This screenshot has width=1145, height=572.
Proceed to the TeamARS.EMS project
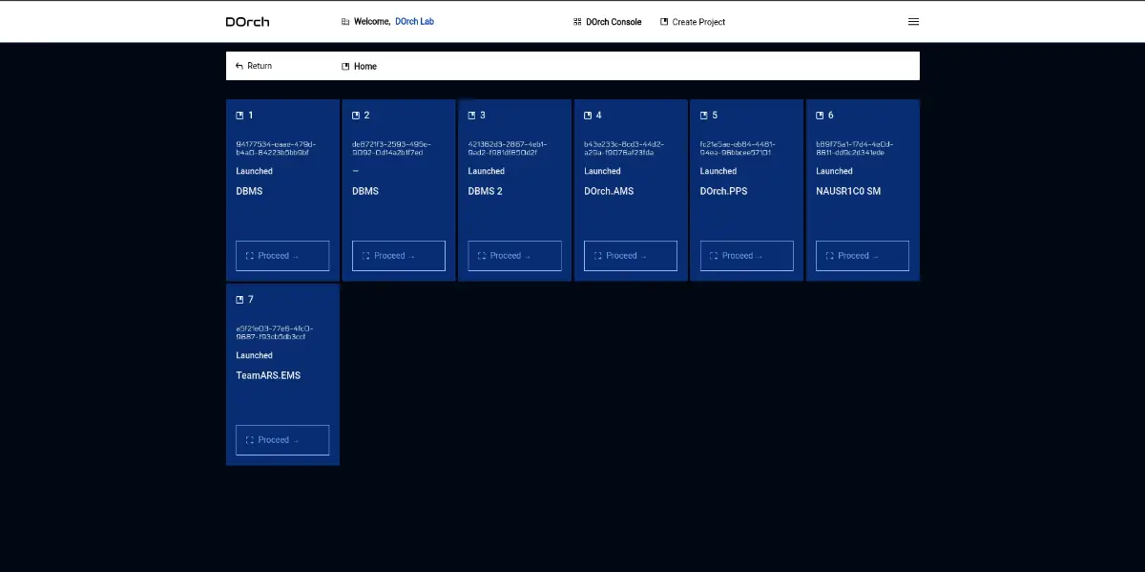[282, 440]
